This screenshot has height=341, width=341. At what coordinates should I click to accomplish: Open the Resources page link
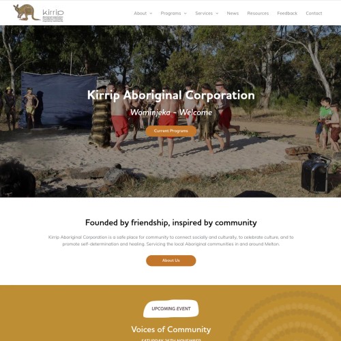click(x=258, y=14)
